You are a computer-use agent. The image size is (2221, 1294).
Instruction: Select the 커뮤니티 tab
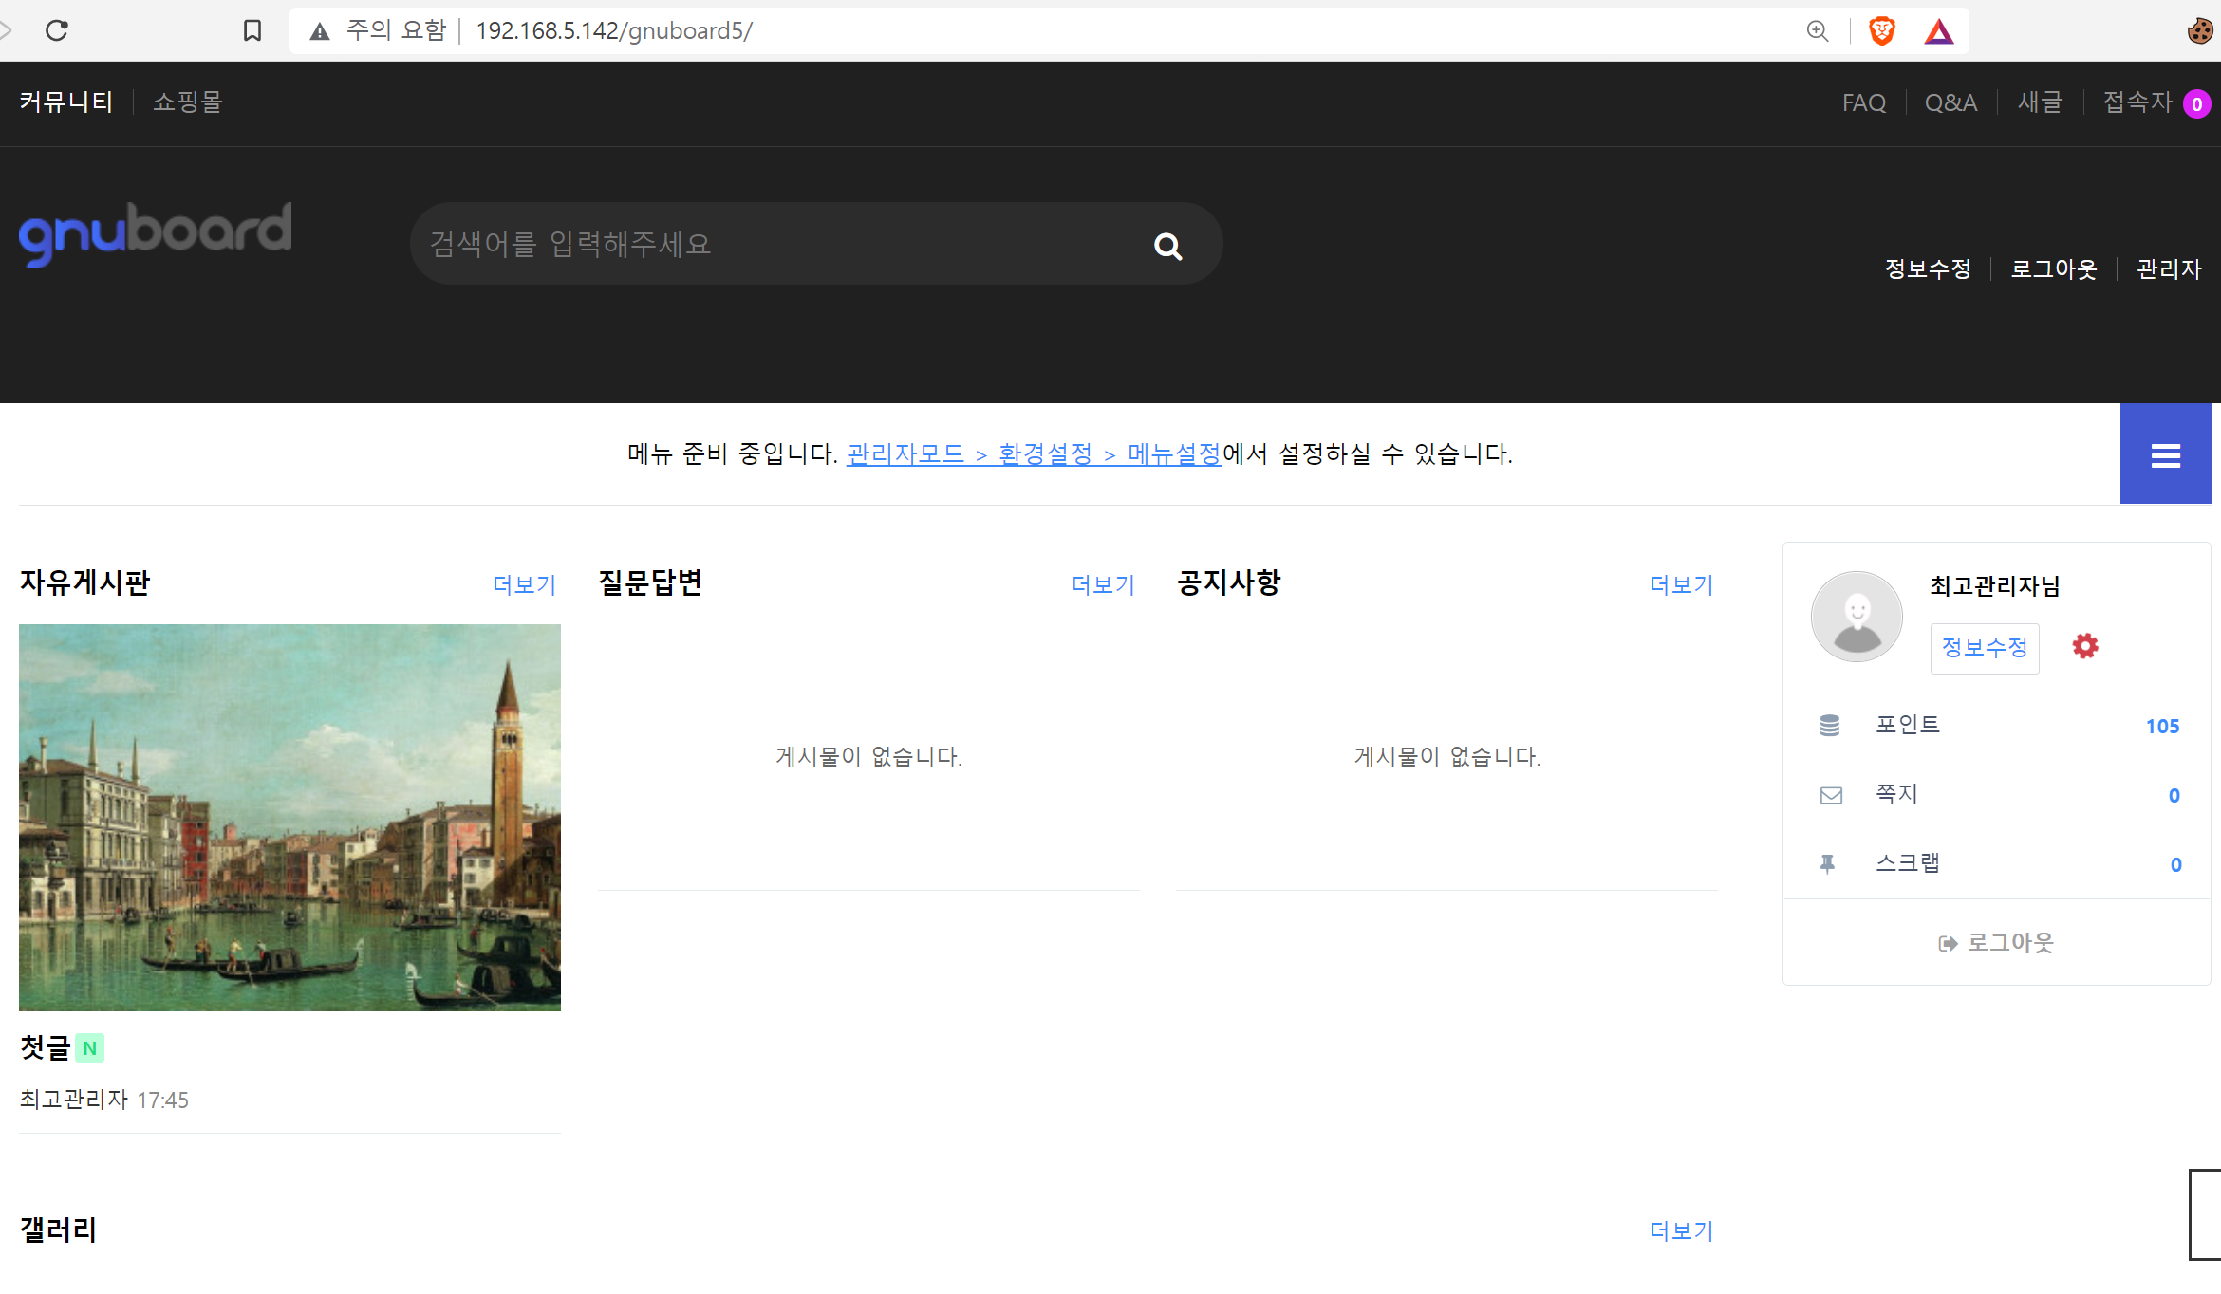click(66, 102)
